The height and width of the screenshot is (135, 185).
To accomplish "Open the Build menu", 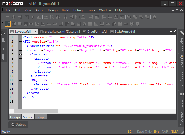I will click(x=65, y=10).
